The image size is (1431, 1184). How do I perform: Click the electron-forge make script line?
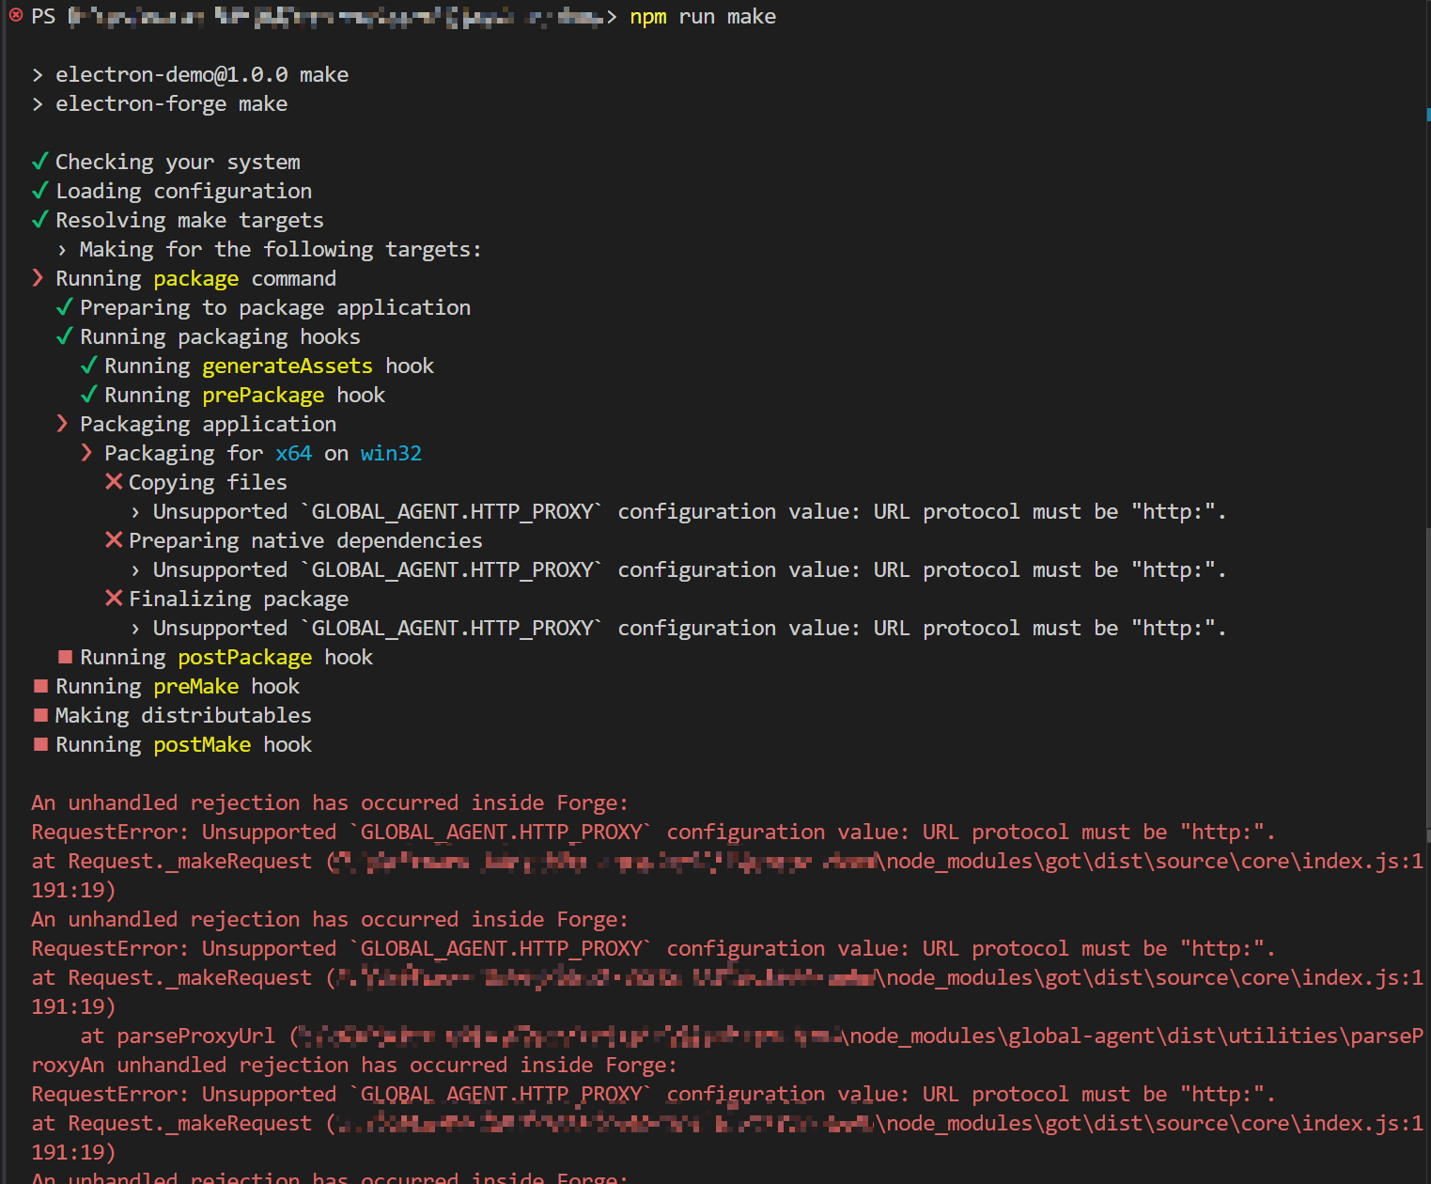(x=171, y=103)
